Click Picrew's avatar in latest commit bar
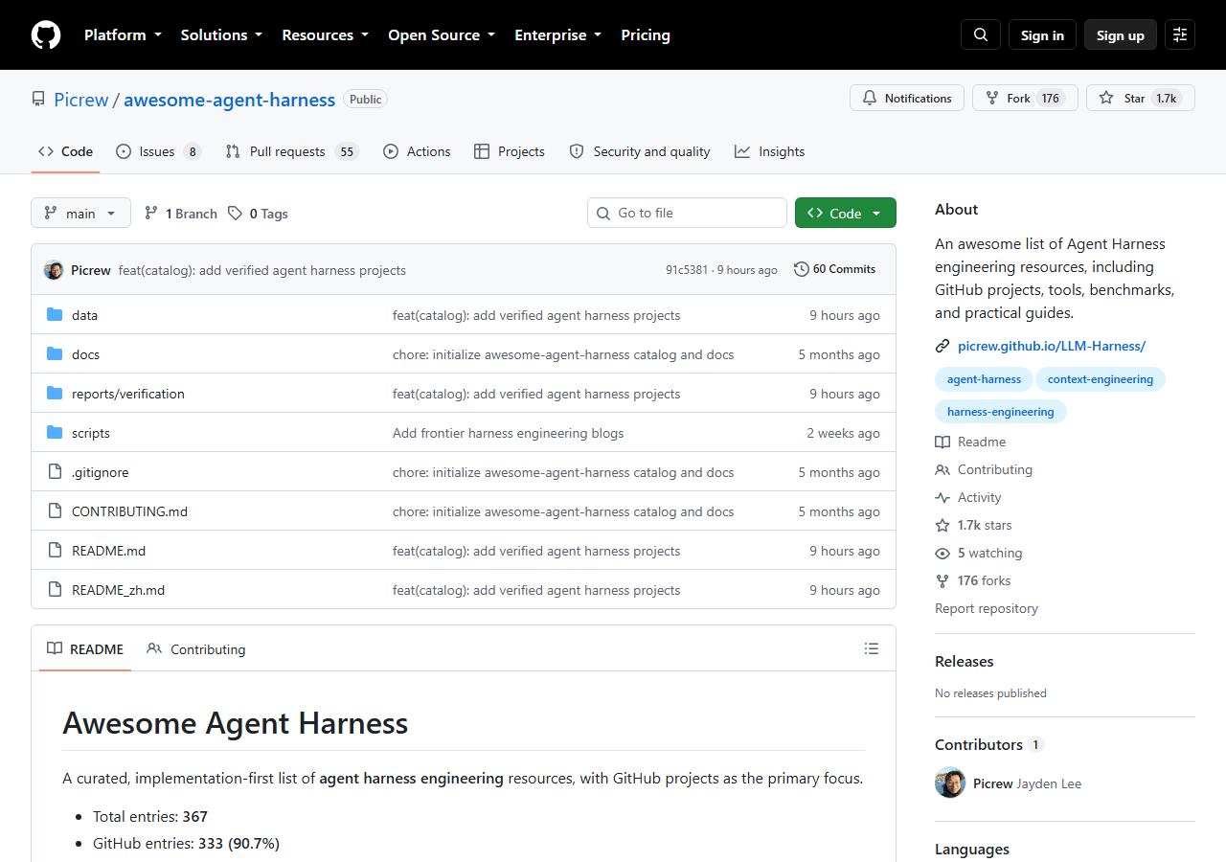The height and width of the screenshot is (862, 1226). point(54,270)
